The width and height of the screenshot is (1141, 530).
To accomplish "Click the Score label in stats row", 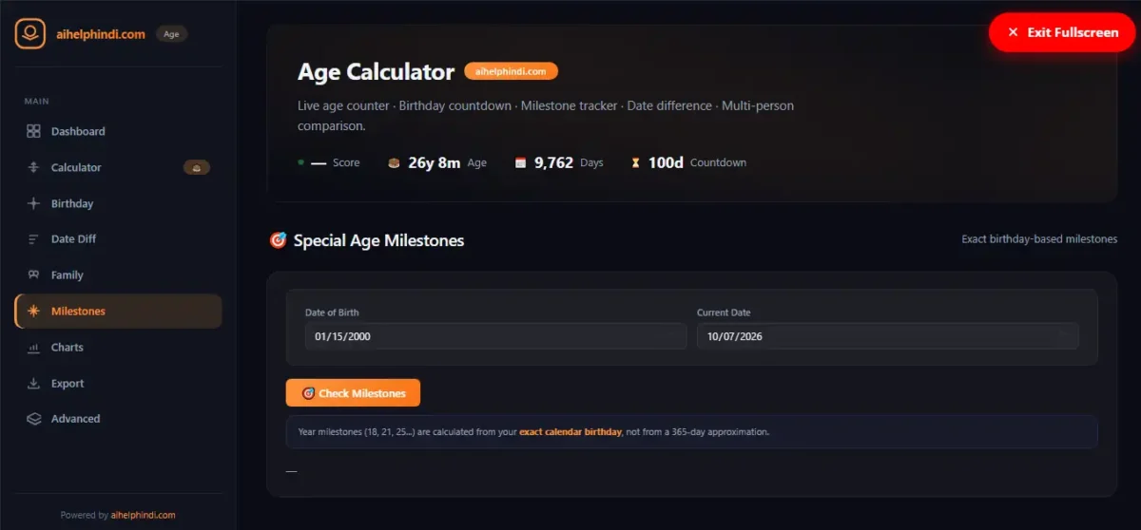I will 346,162.
